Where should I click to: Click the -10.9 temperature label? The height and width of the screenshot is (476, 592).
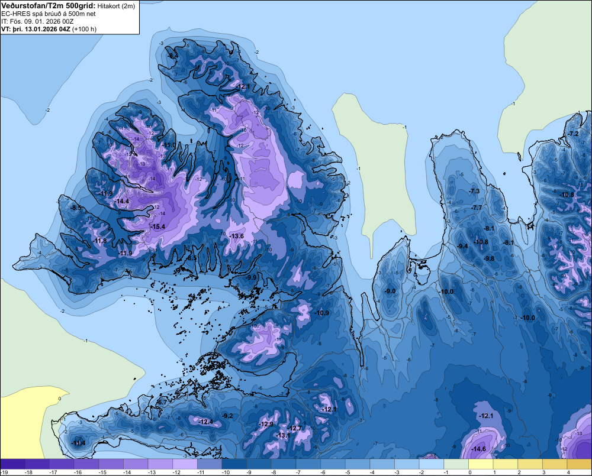[x=321, y=313]
